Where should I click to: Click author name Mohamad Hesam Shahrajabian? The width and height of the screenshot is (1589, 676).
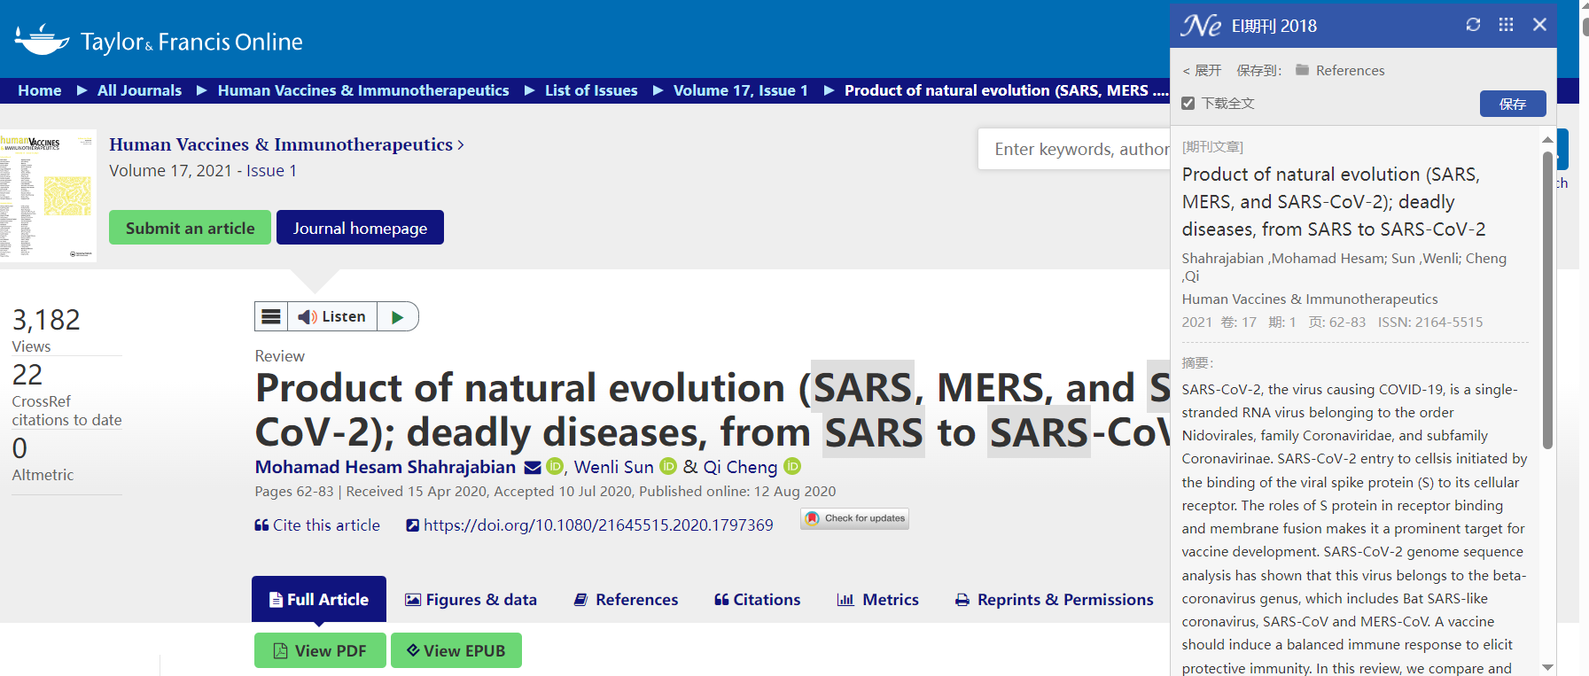tap(386, 467)
